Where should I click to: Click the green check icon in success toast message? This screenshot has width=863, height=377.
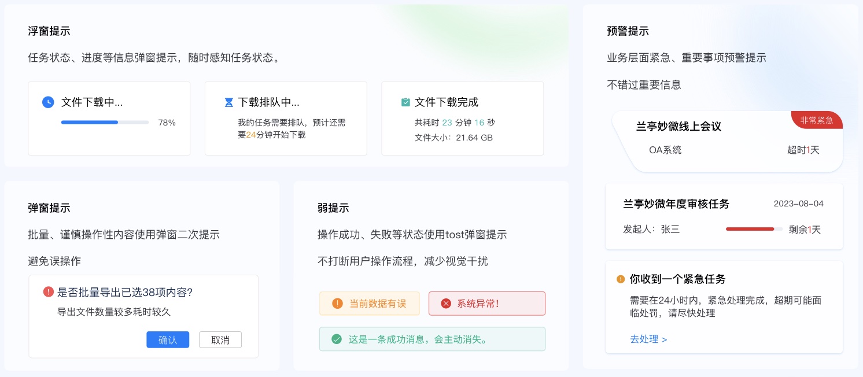[x=337, y=339]
